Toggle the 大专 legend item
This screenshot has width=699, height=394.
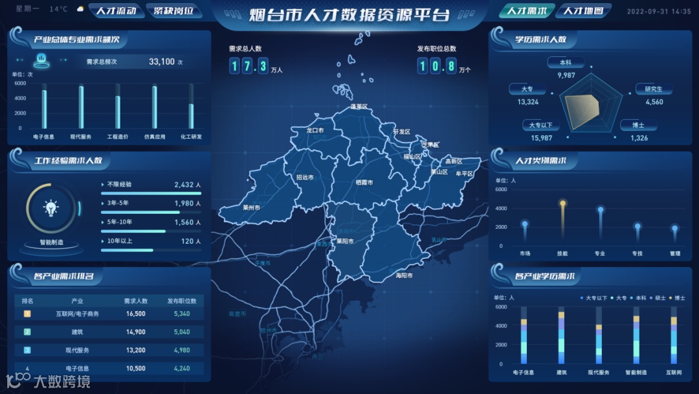pyautogui.click(x=619, y=298)
